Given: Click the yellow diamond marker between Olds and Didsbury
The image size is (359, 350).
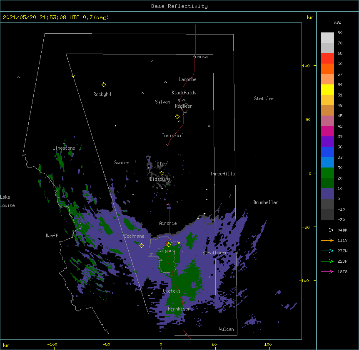Looking at the screenshot, I should pyautogui.click(x=162, y=173).
